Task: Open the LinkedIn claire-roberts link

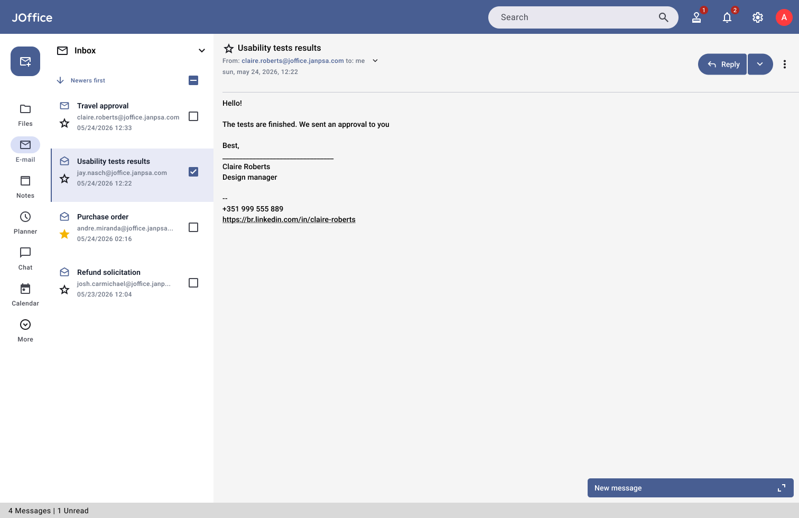Action: 289,219
